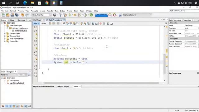199x112 pixels.
Task: Open Microsoft Edge from the taskbar
Action: [x=25, y=3]
